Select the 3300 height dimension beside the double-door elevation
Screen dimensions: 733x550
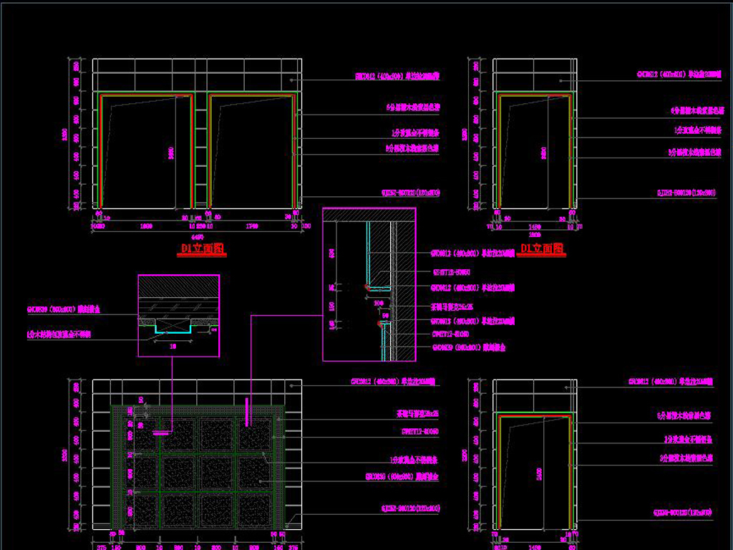pos(64,135)
